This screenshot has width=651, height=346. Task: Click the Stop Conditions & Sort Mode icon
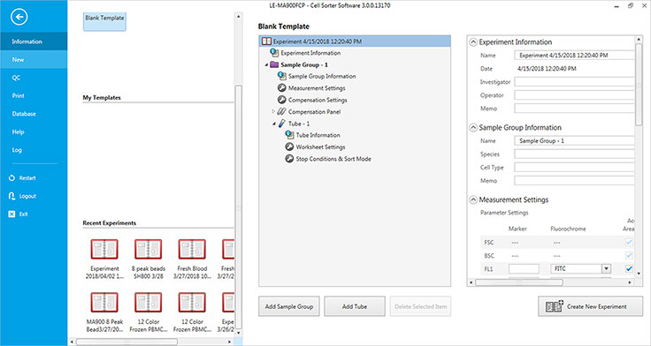tap(289, 159)
